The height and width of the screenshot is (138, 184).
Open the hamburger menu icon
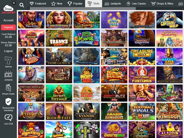[14, 3]
